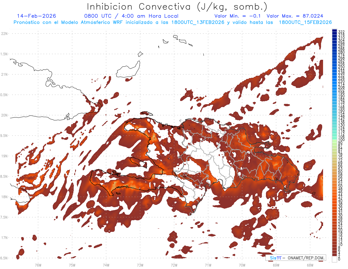Click the "20" value on the color scale
The width and height of the screenshot is (348, 269).
[340, 230]
